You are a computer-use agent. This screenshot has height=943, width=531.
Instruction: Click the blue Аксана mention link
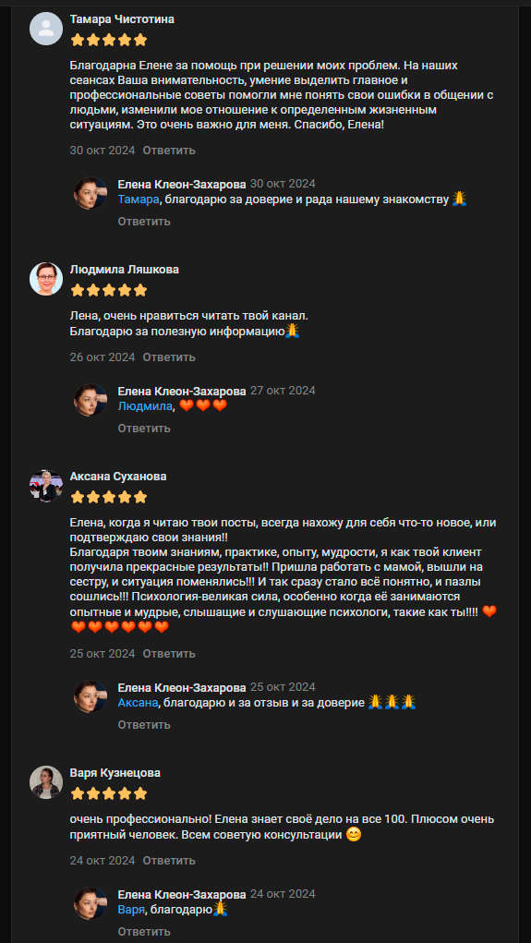[x=138, y=703]
